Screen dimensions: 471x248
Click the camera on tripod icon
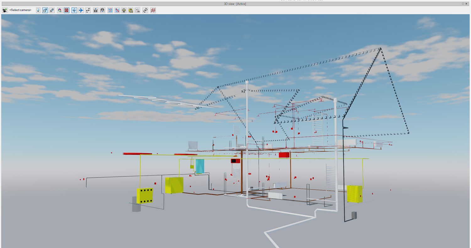tap(124, 10)
